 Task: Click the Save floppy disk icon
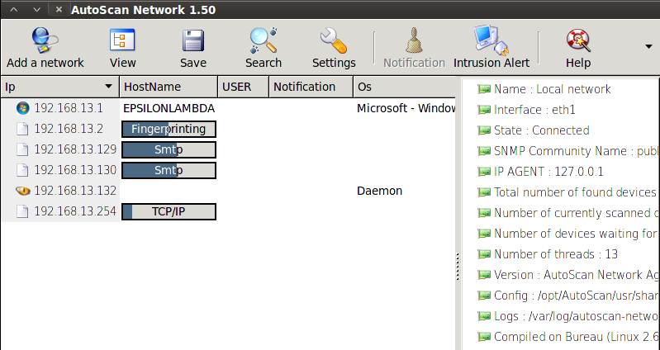click(193, 41)
